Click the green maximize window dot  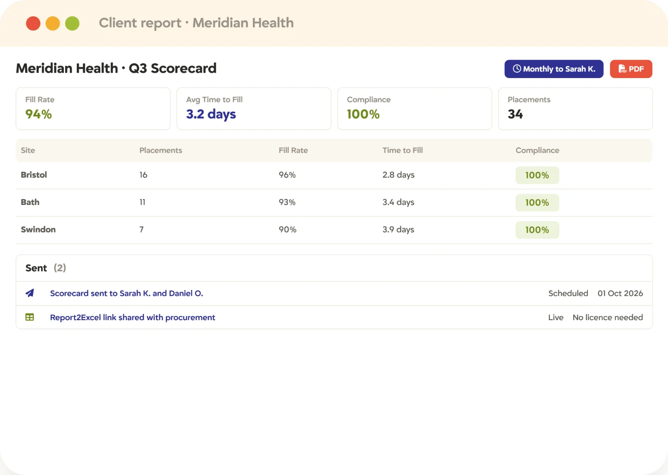pyautogui.click(x=72, y=23)
